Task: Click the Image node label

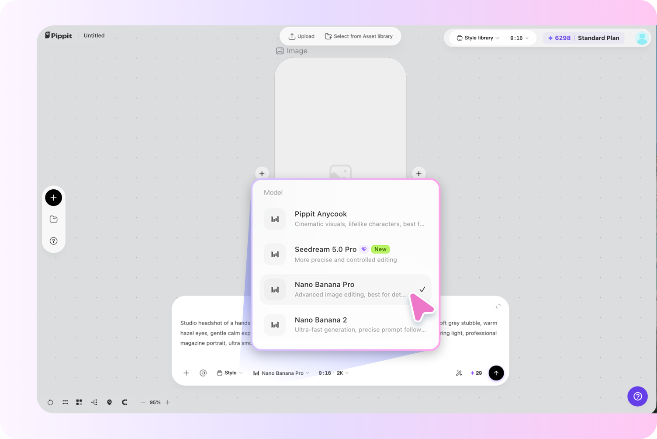Action: [x=292, y=51]
